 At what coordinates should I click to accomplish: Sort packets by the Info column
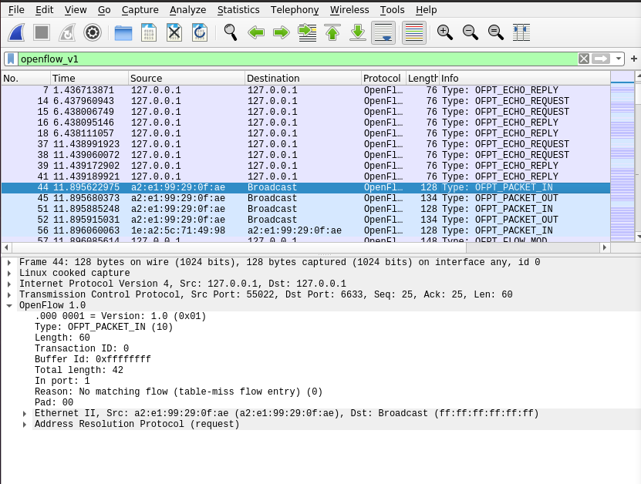tap(525, 78)
